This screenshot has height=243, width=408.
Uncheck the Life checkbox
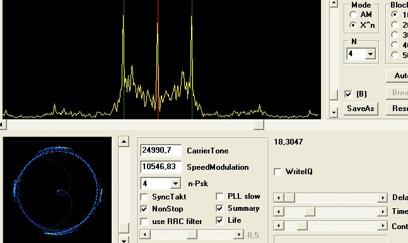point(219,221)
